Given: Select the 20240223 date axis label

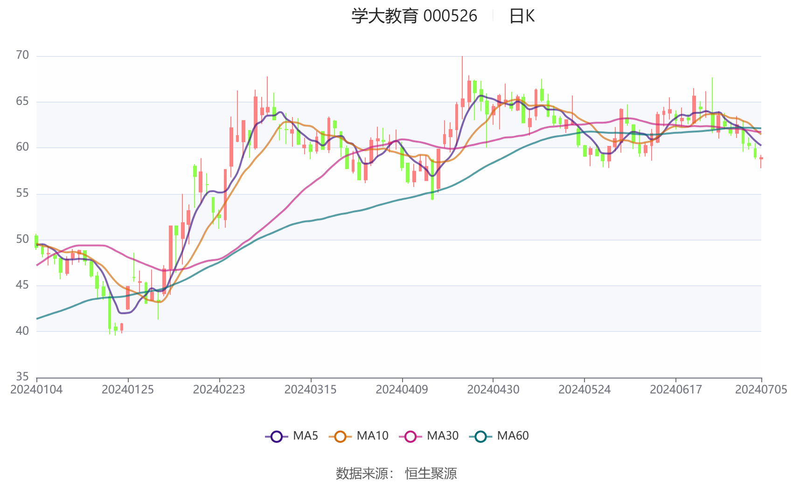Looking at the screenshot, I should click(x=219, y=390).
